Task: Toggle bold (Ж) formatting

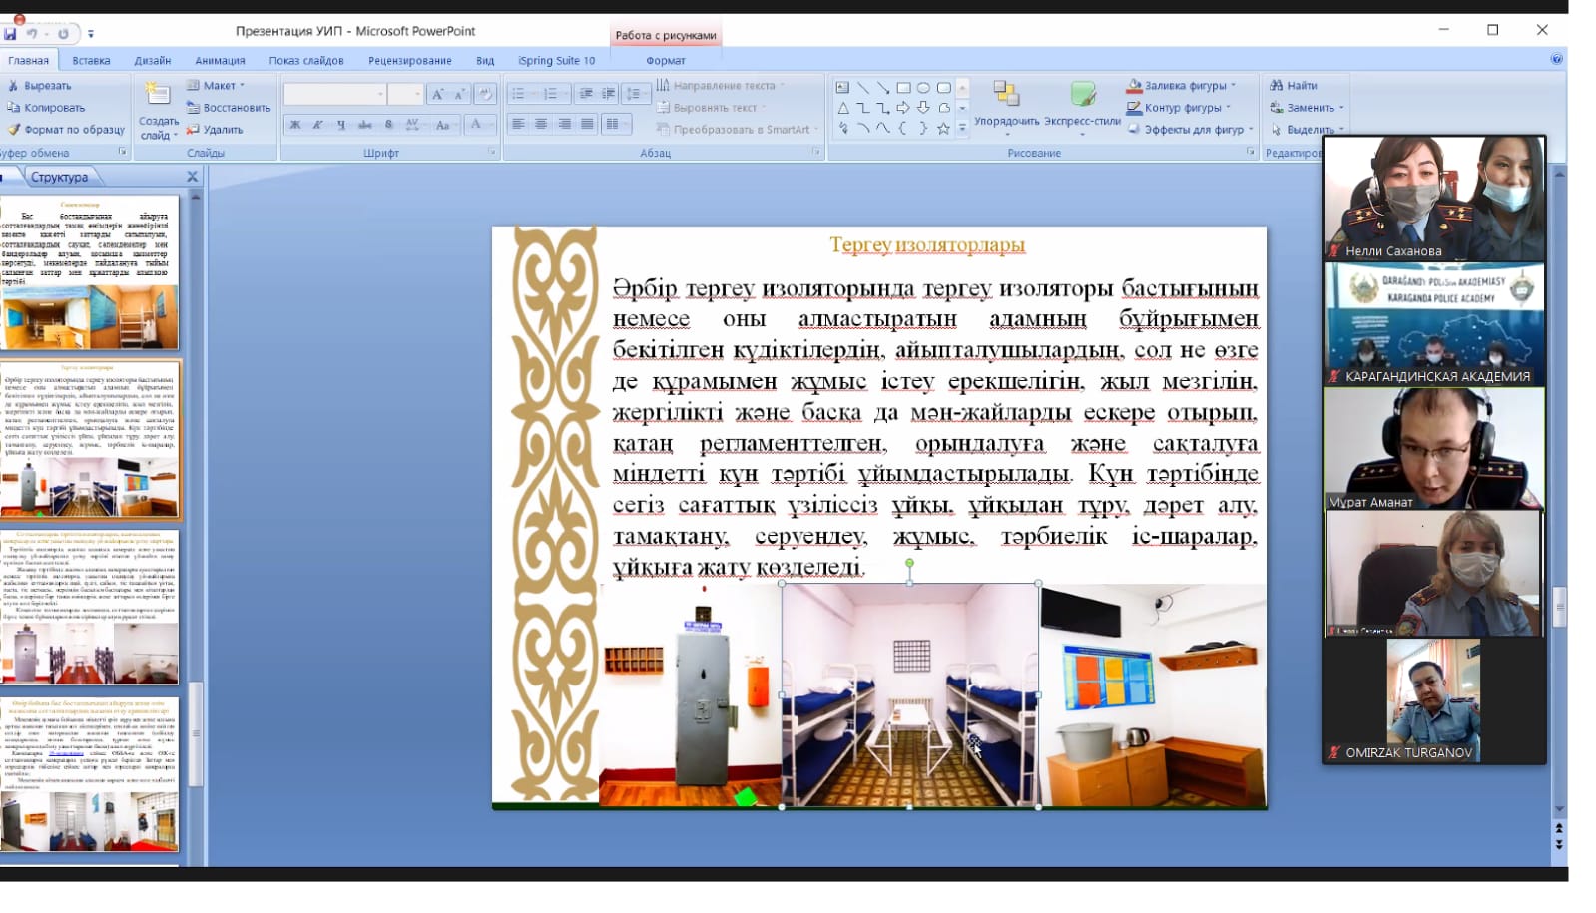Action: pyautogui.click(x=295, y=125)
